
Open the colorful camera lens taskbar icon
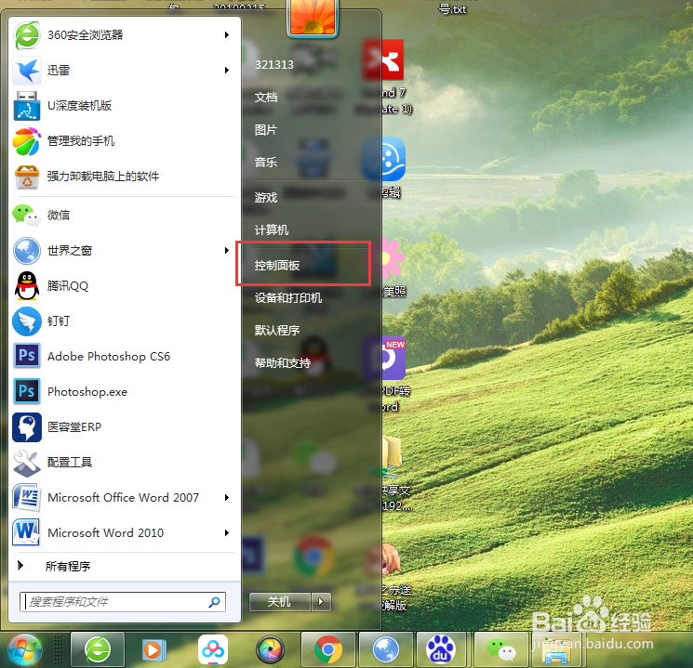(x=271, y=650)
